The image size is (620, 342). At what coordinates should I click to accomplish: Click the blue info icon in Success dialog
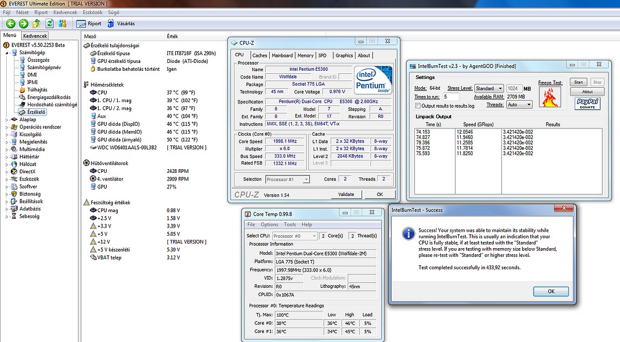[408, 234]
